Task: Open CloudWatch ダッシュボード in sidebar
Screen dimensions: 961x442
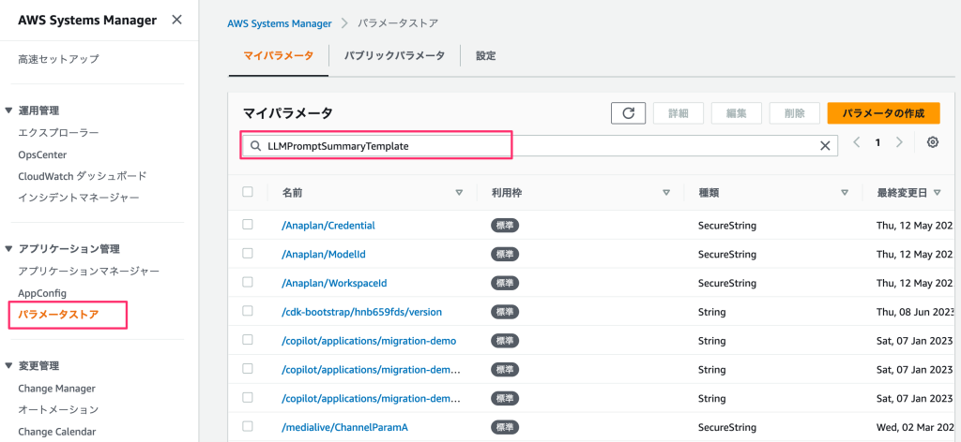Action: click(83, 176)
